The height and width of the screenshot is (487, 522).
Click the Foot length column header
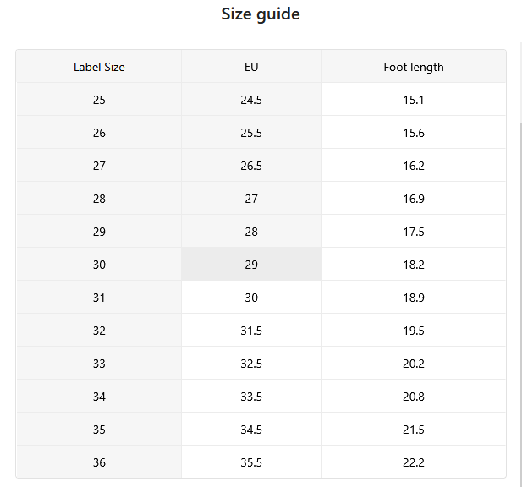click(414, 67)
